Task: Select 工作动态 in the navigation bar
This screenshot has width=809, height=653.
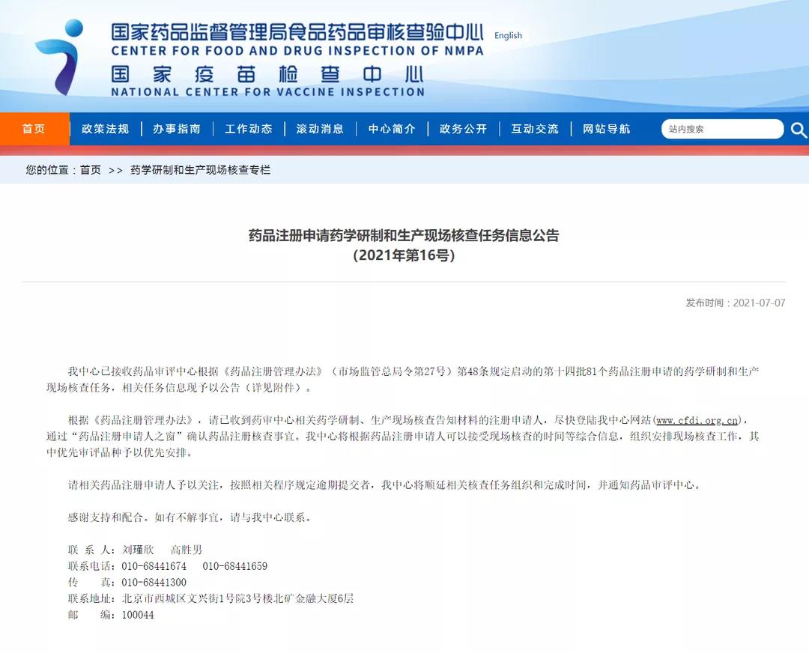Action: point(249,129)
